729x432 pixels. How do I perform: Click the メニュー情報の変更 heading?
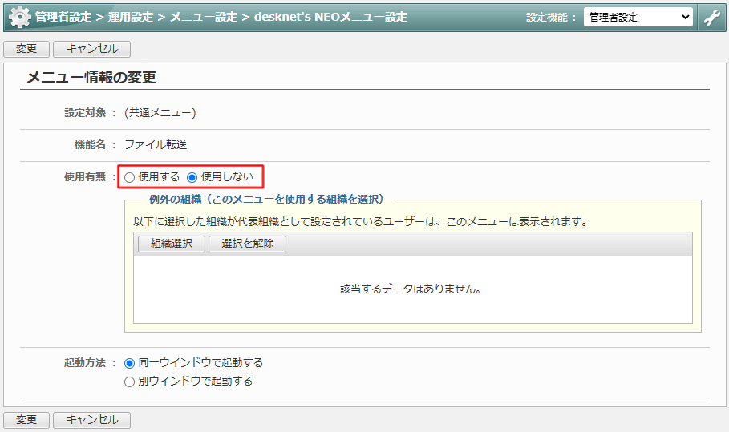coord(91,78)
